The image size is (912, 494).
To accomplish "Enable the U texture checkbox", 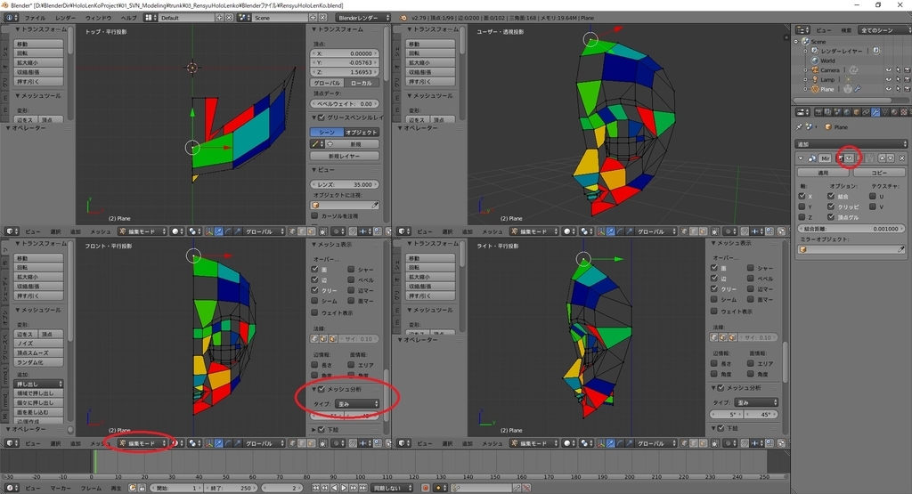I will click(873, 197).
